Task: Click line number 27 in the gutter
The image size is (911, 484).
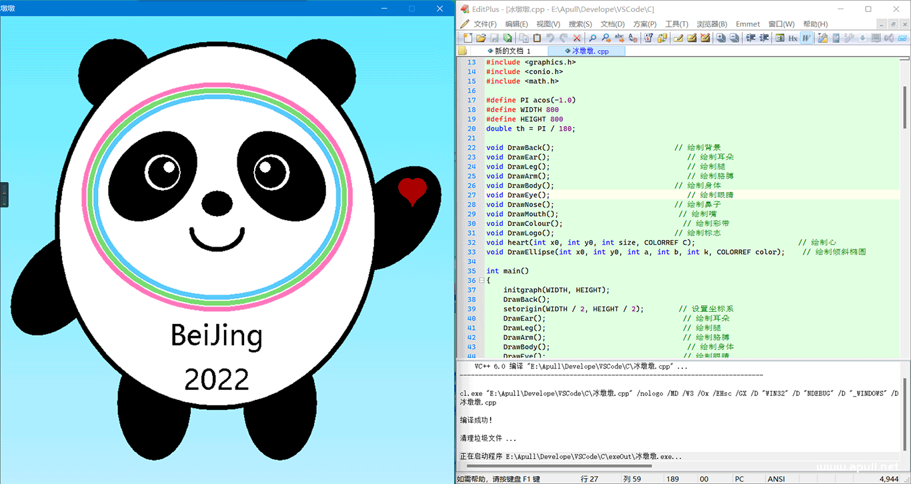Action: [x=472, y=195]
